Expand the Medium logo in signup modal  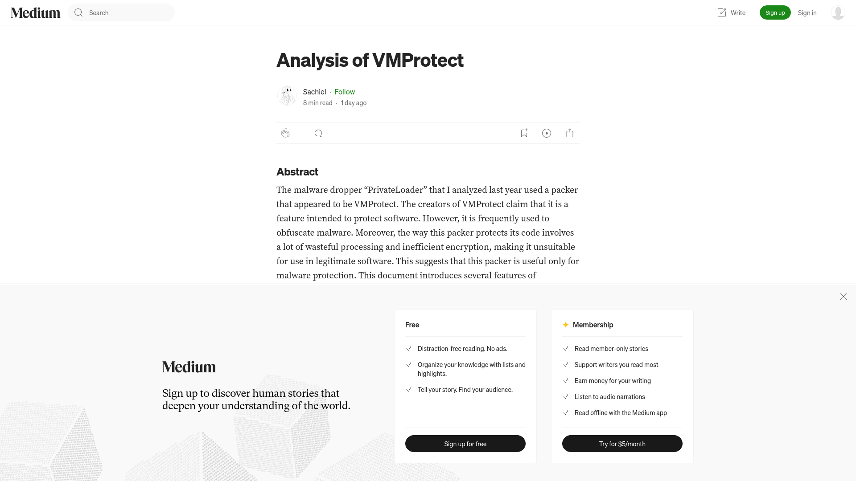click(189, 367)
